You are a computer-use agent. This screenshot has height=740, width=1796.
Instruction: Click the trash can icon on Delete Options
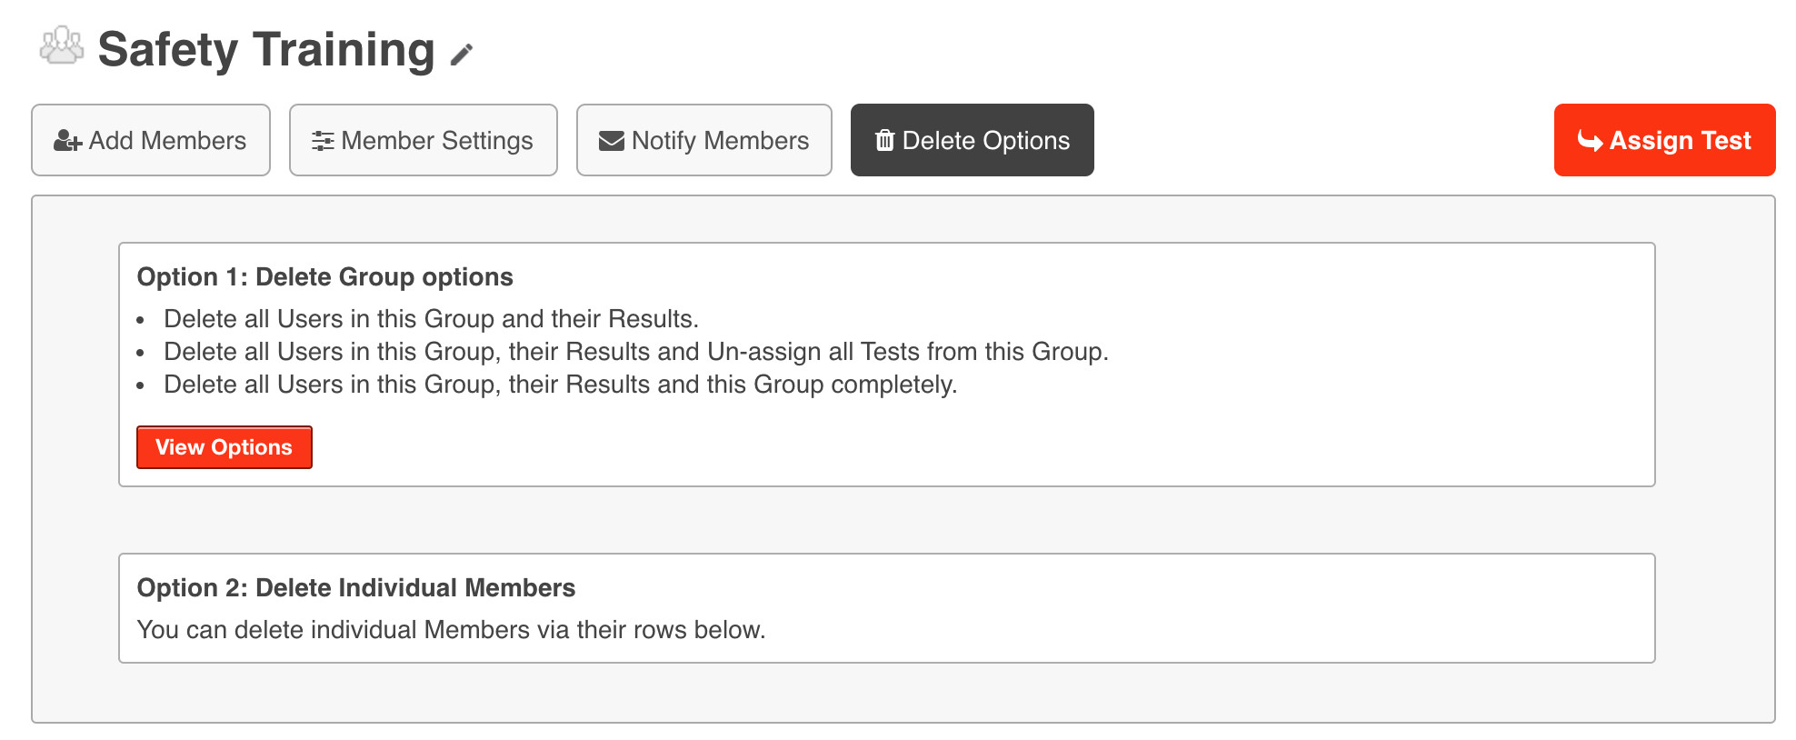pyautogui.click(x=884, y=140)
